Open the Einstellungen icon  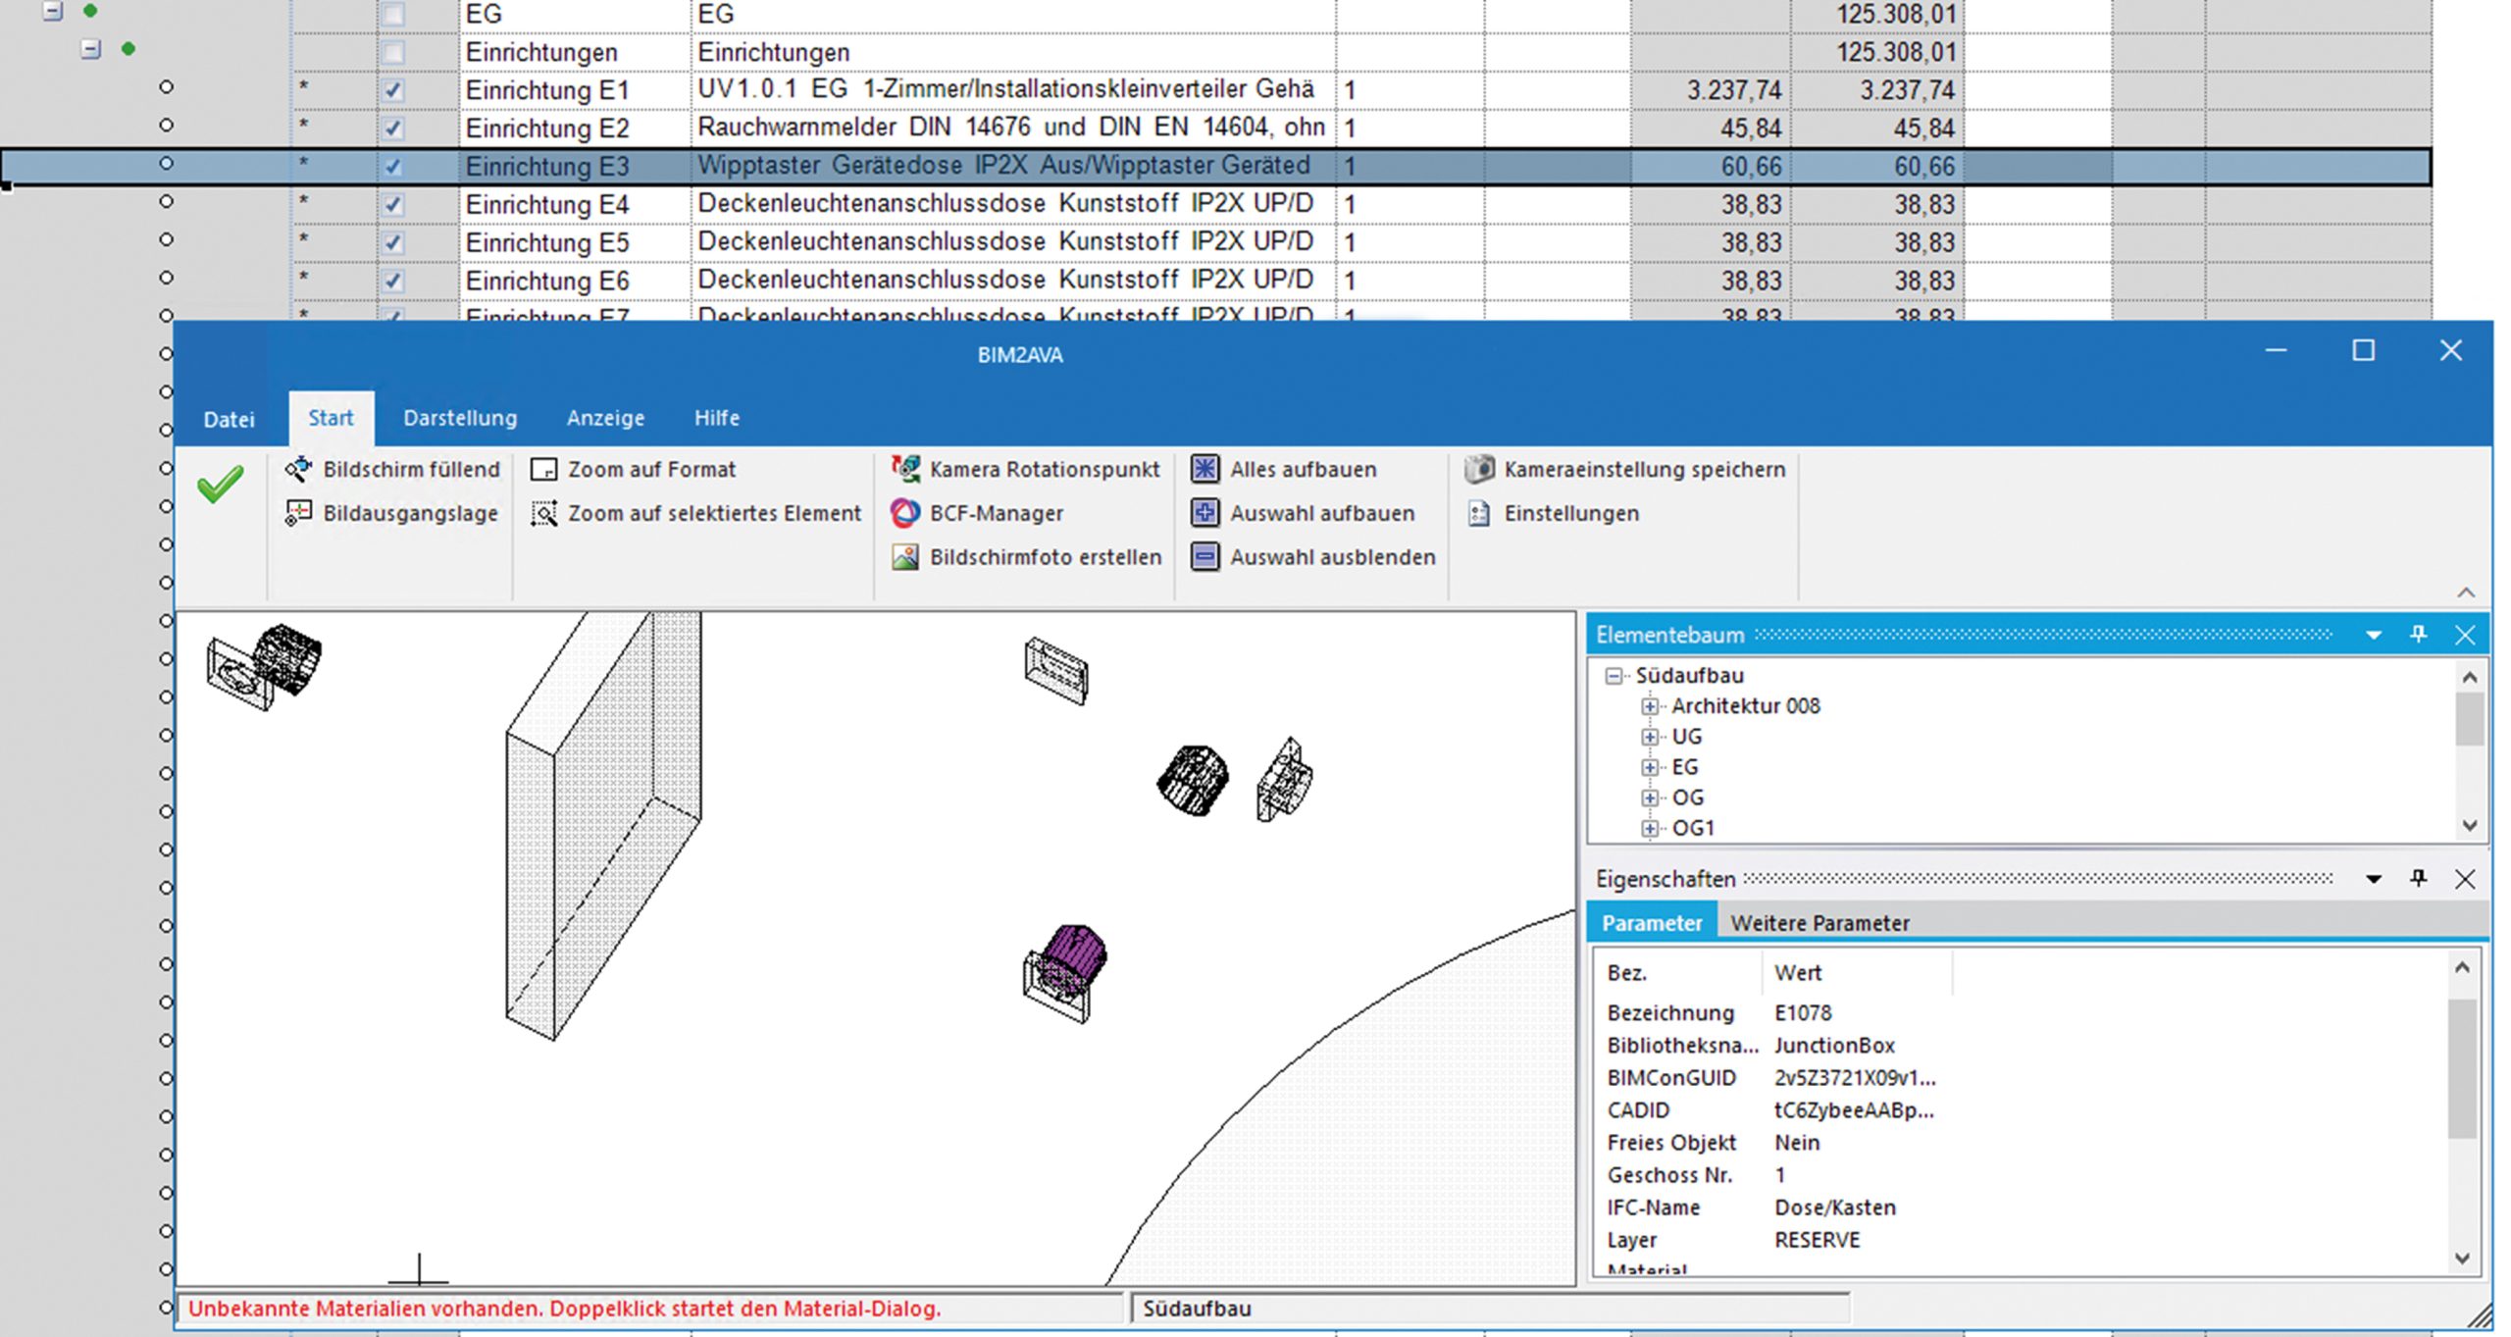tap(1479, 513)
